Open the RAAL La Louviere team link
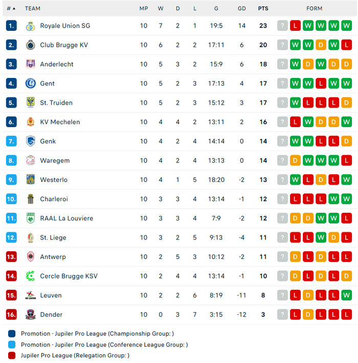The height and width of the screenshot is (363, 358). (x=66, y=218)
